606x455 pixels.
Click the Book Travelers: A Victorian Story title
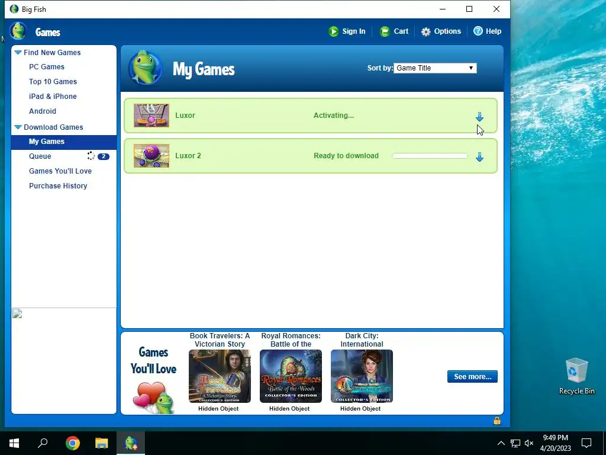[220, 339]
